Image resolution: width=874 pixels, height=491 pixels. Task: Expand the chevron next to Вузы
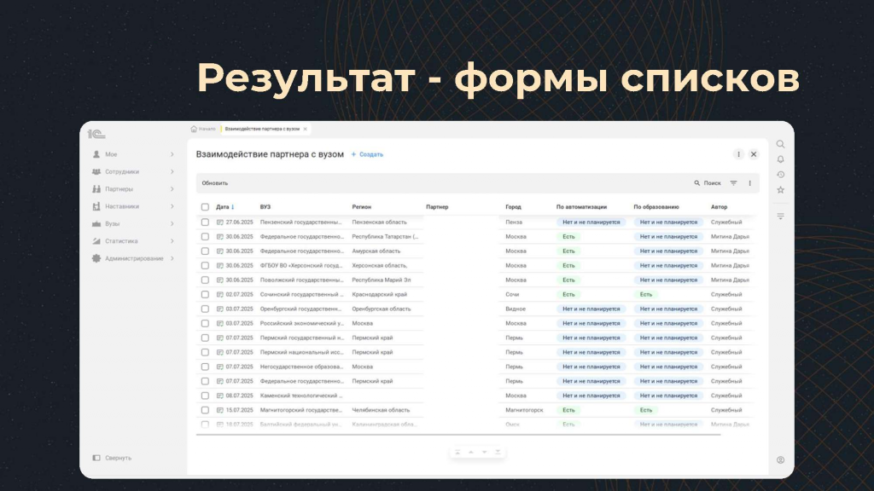[172, 224]
